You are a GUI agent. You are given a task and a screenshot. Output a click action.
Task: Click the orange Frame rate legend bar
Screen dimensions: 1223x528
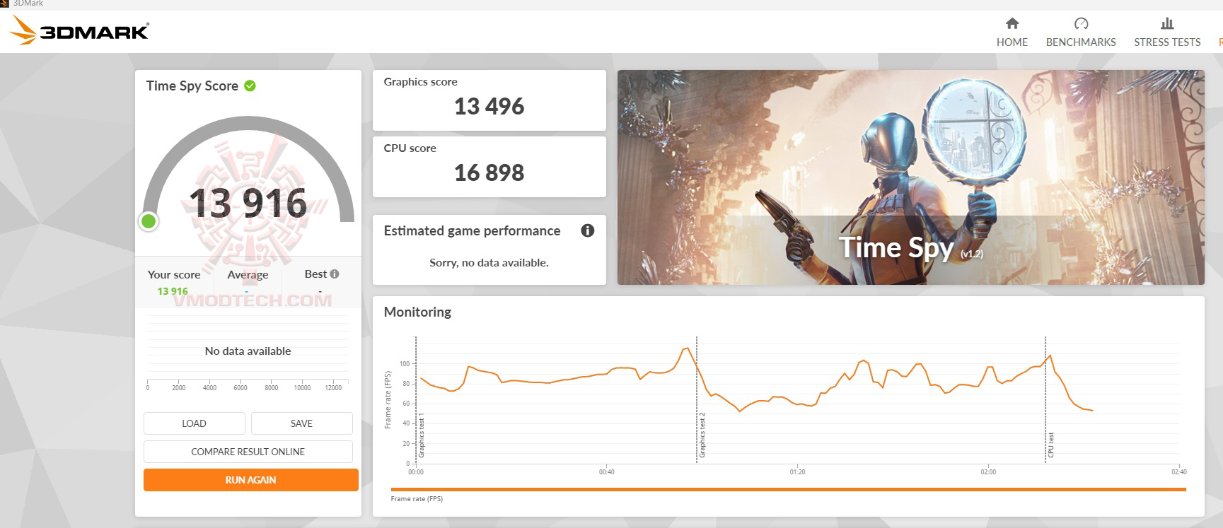click(788, 489)
